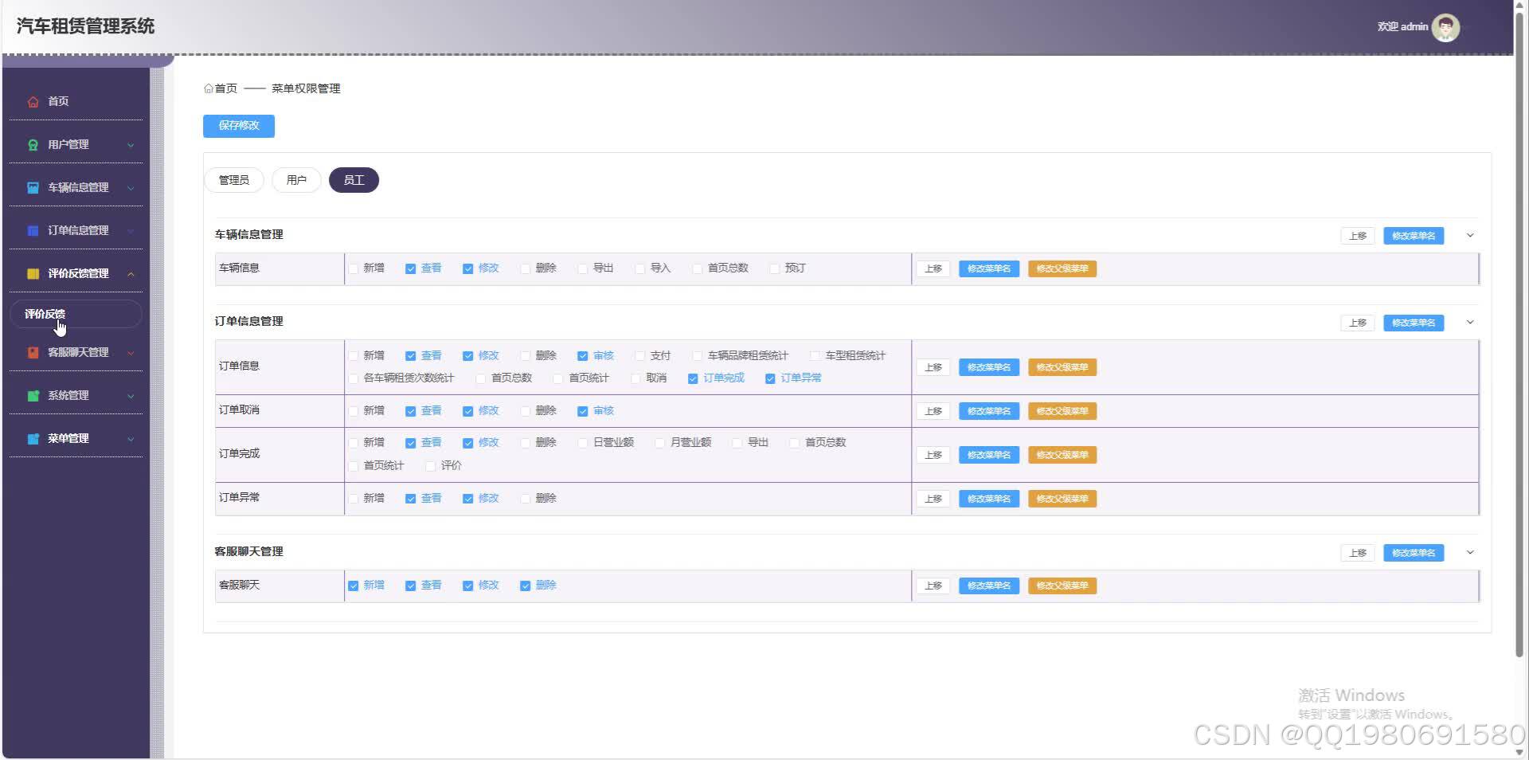The image size is (1529, 760).
Task: Click the 用户管理 sidebar icon
Action: 33,145
